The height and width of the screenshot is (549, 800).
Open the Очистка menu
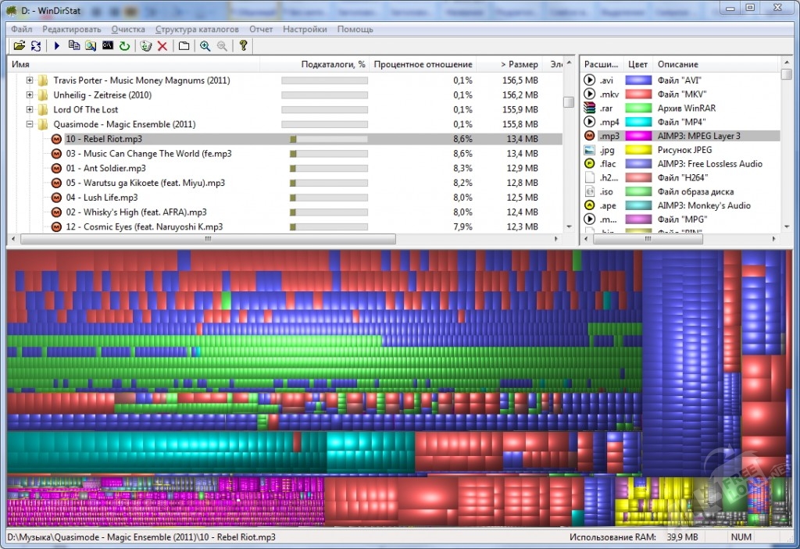128,29
